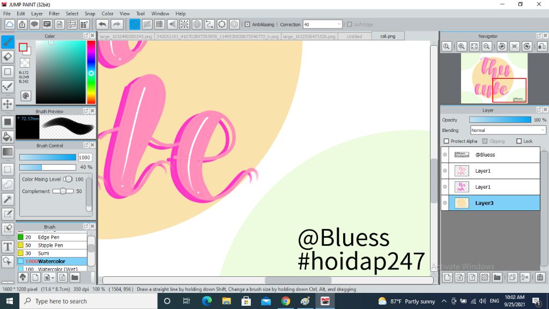Click the Undo arrow in toolbar
Screen dimensions: 549x309
click(x=102, y=24)
